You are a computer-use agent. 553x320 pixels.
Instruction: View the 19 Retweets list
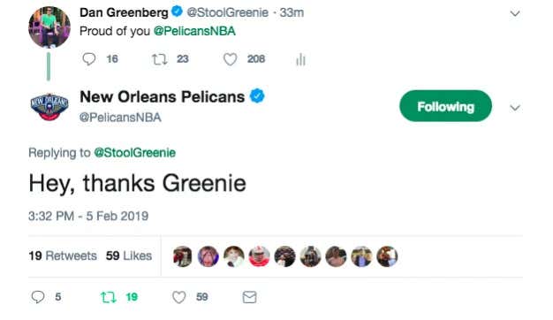[63, 255]
